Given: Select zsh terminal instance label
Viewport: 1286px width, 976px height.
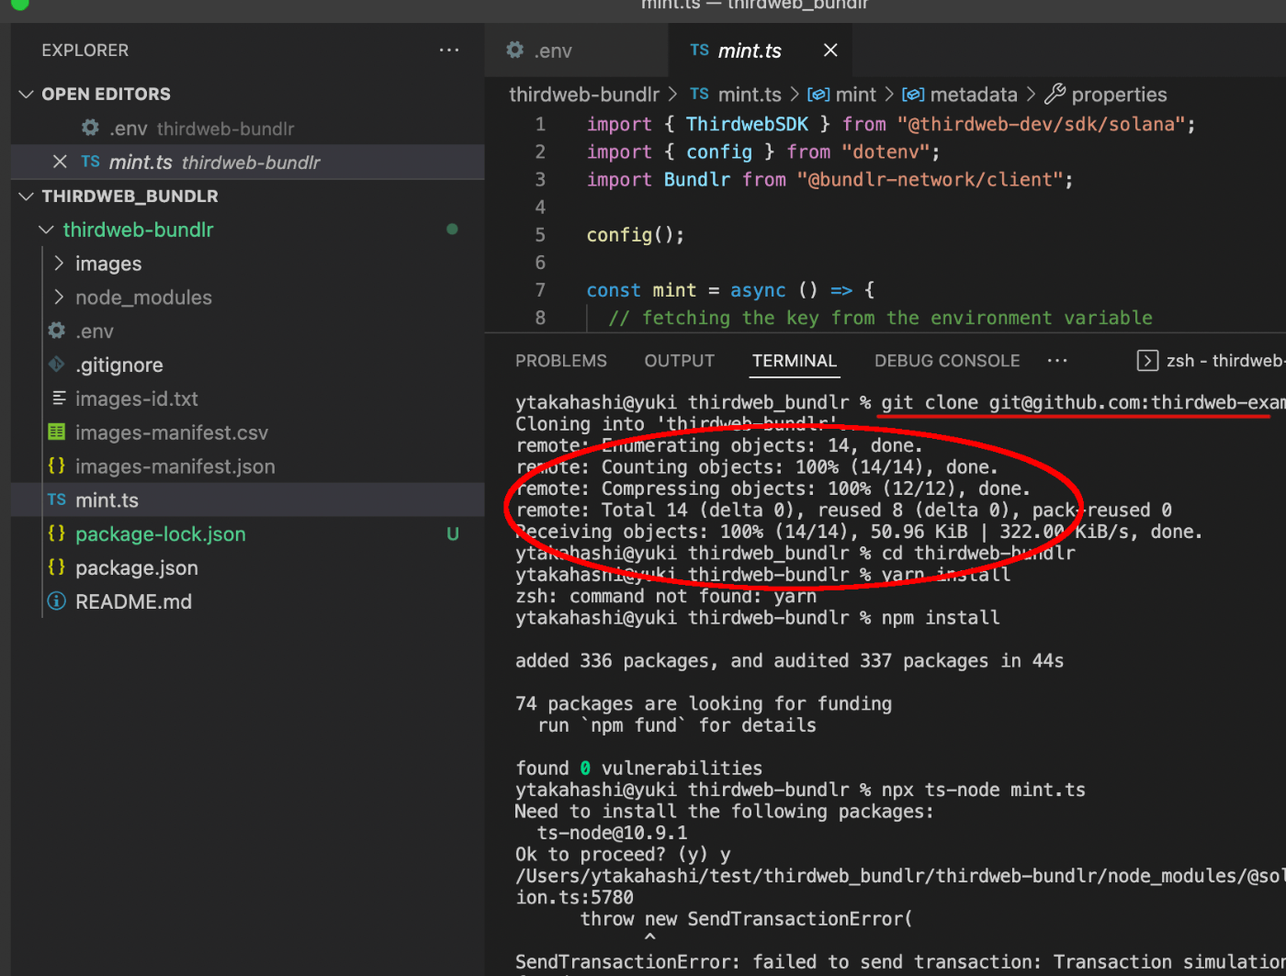Looking at the screenshot, I should pyautogui.click(x=1225, y=361).
